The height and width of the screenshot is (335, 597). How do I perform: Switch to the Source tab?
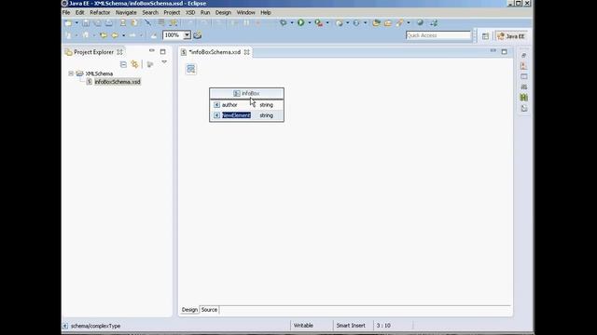(209, 310)
